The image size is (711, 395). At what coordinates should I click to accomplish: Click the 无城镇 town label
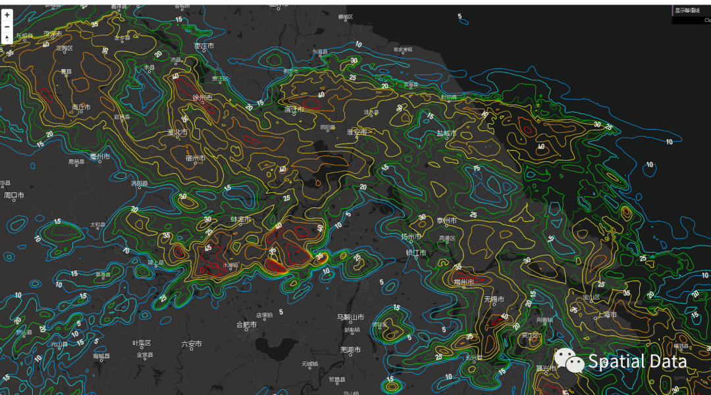309,364
